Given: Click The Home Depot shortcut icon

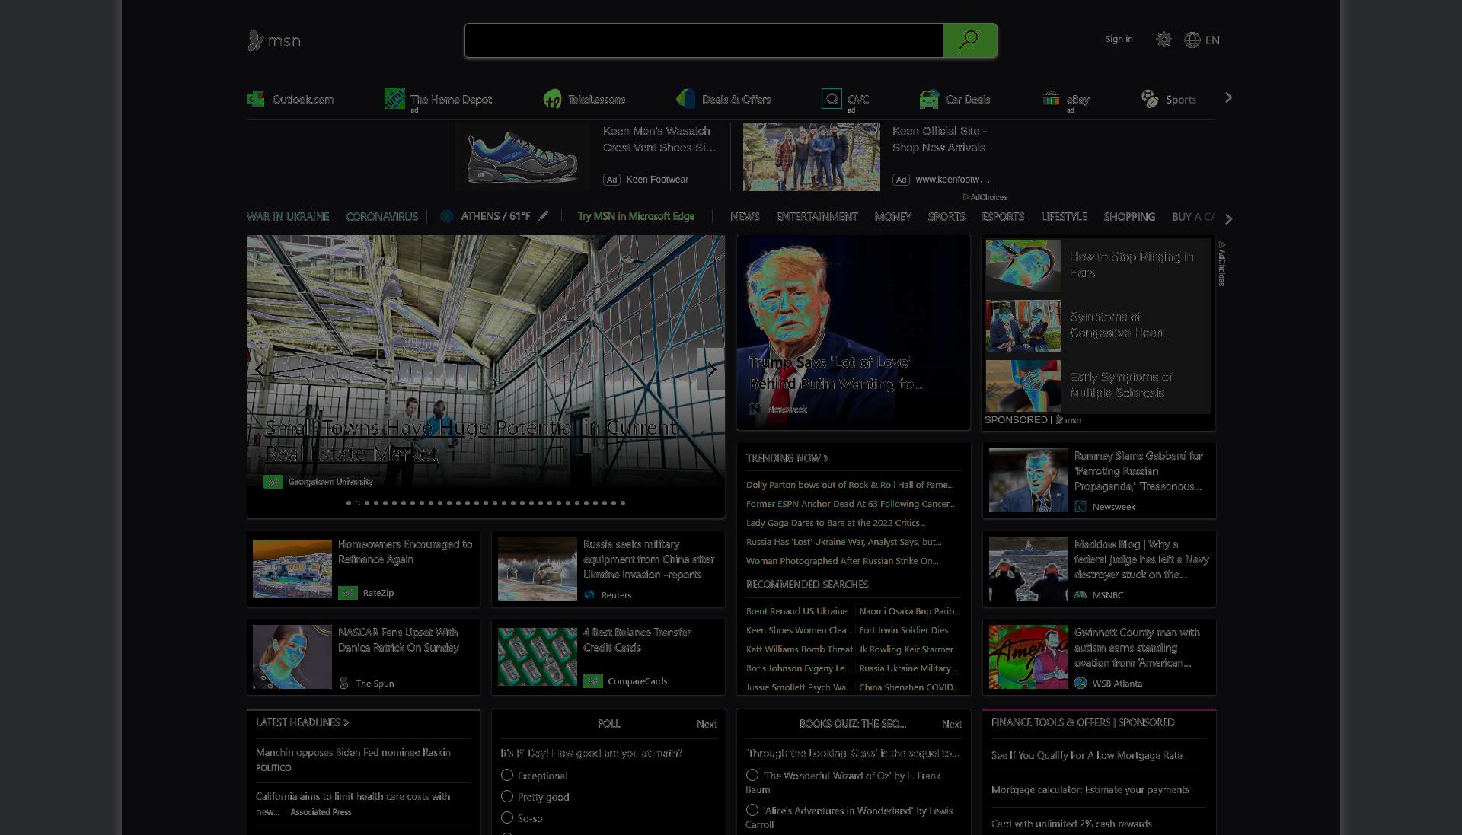Looking at the screenshot, I should click(394, 99).
